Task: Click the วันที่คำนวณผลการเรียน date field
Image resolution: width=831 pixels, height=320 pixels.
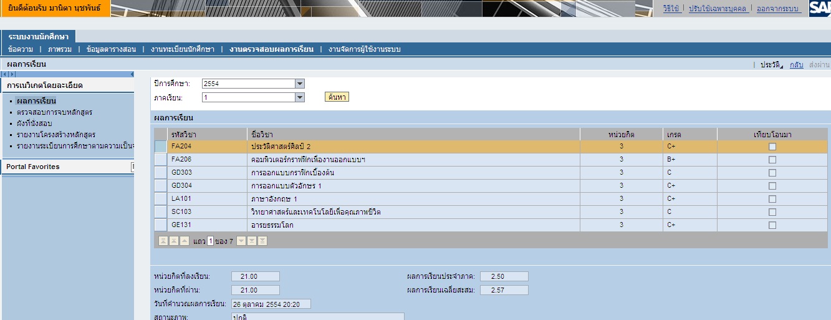Action: point(271,304)
